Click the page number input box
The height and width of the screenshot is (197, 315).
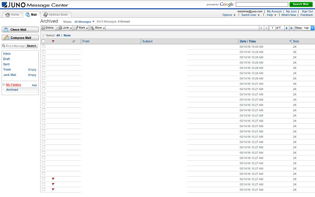pos(272,28)
